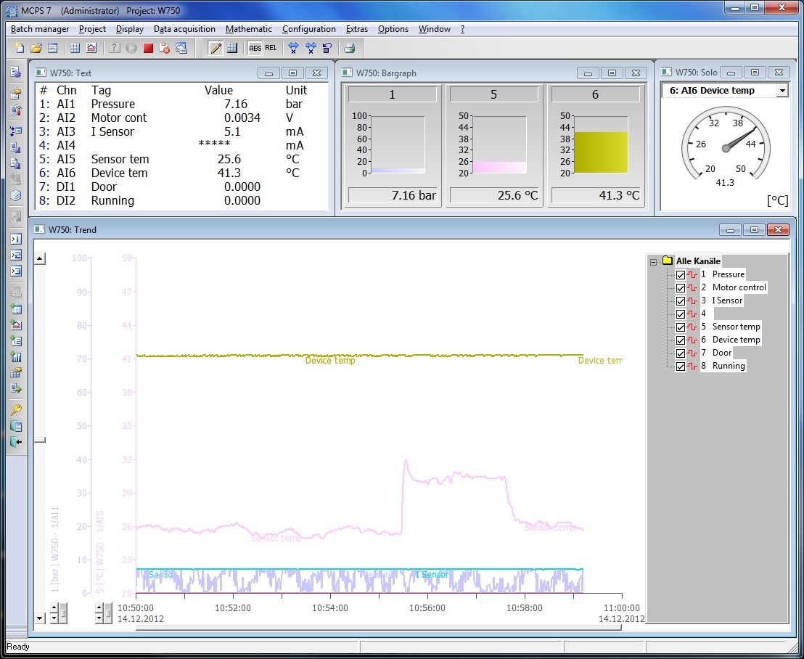Click the trend axis scroll-up arrow
The image size is (804, 659).
pos(40,258)
